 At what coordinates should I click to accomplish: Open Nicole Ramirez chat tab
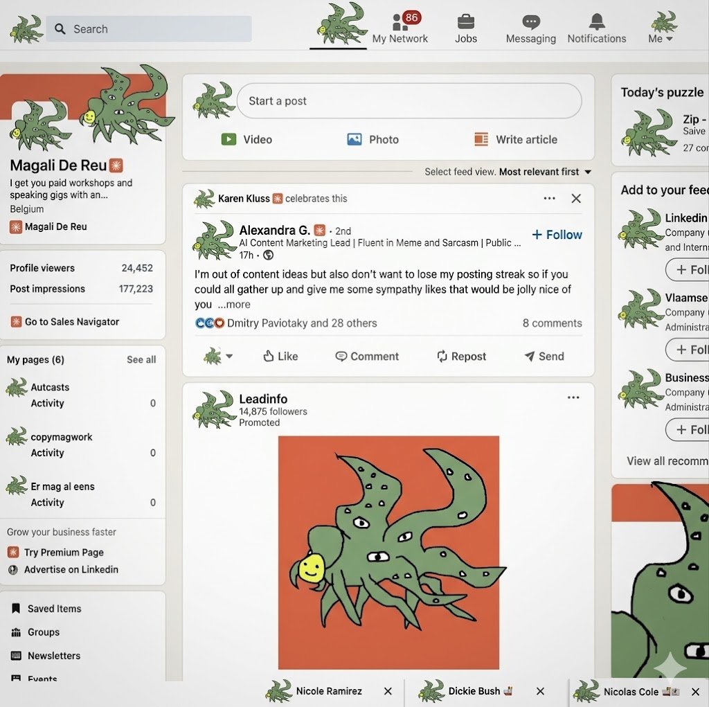[x=329, y=691]
